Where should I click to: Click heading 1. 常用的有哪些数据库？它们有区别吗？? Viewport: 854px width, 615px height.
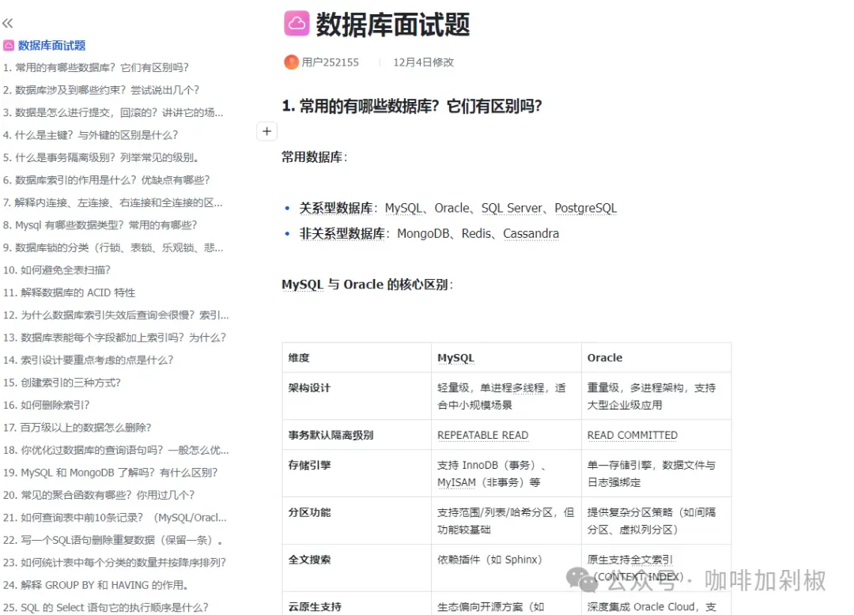[412, 106]
